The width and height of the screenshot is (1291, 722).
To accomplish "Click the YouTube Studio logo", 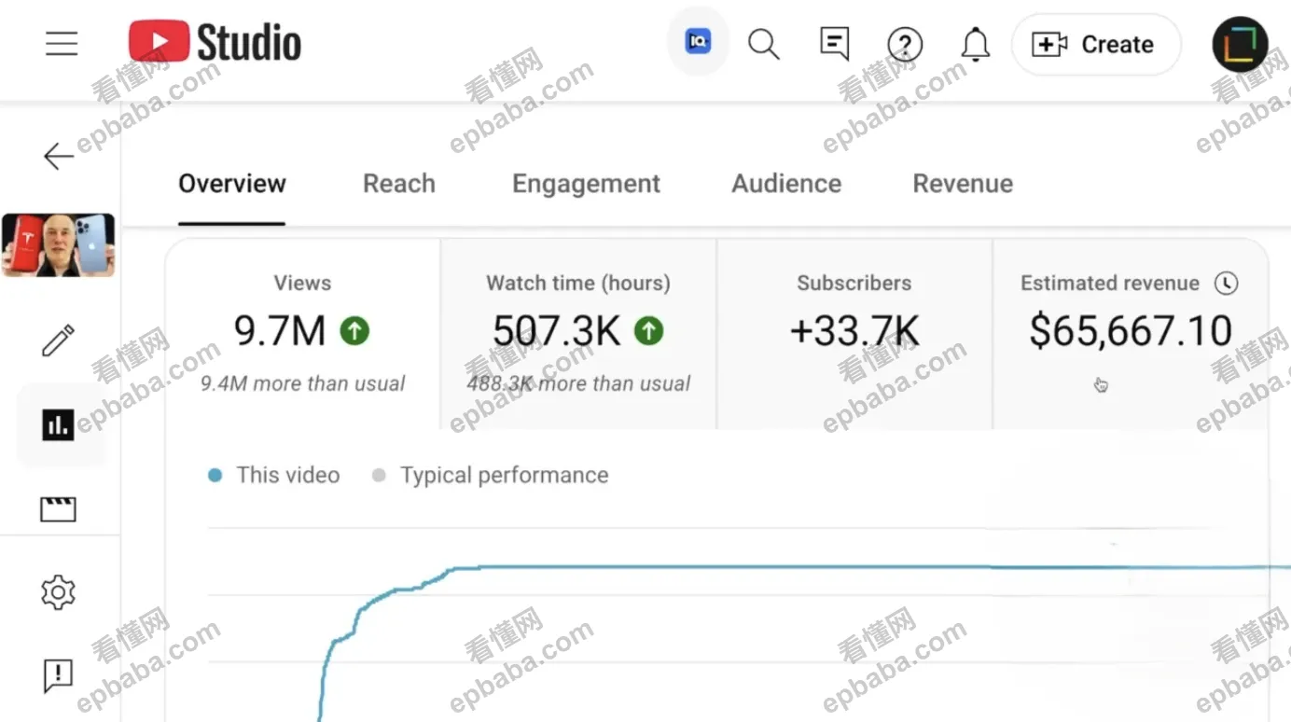I will pyautogui.click(x=215, y=43).
